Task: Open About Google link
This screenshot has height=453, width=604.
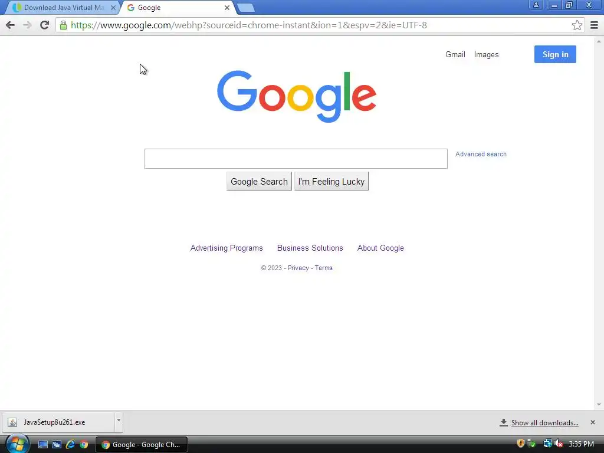Action: [380, 248]
